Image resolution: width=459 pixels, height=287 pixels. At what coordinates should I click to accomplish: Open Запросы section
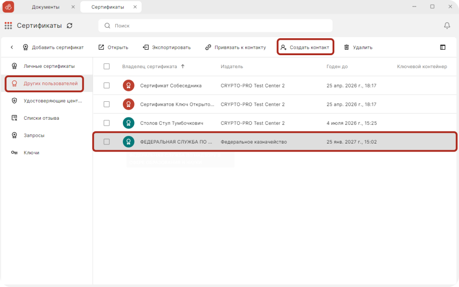coord(47,135)
